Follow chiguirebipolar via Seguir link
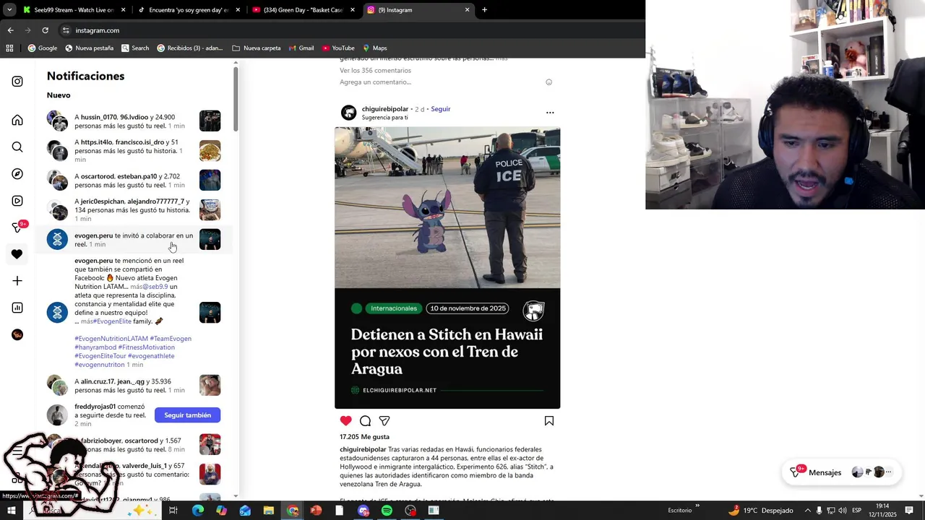Screen dimensions: 925x520 coord(441,109)
